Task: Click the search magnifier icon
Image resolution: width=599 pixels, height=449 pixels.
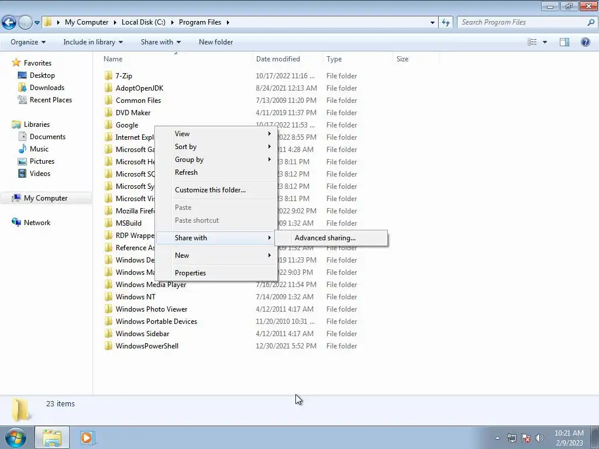Action: 591,23
